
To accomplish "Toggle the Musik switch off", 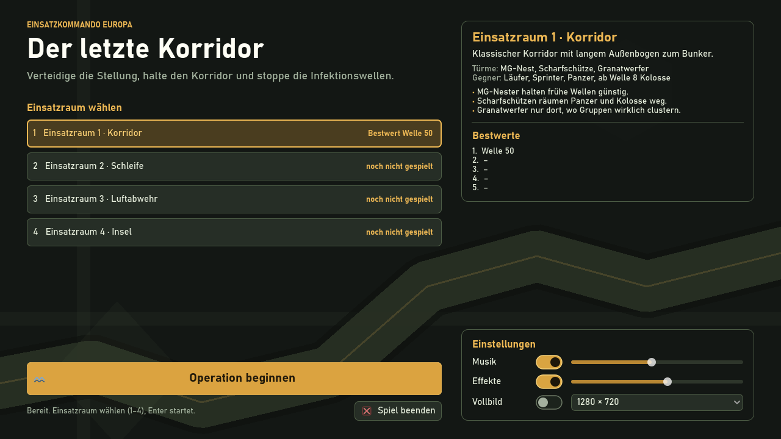I will (x=549, y=362).
